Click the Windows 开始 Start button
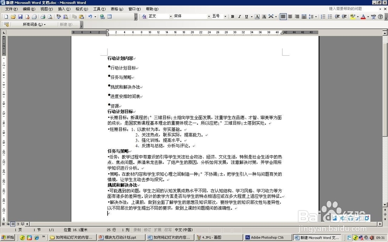The height and width of the screenshot is (242, 388). (x=7, y=237)
